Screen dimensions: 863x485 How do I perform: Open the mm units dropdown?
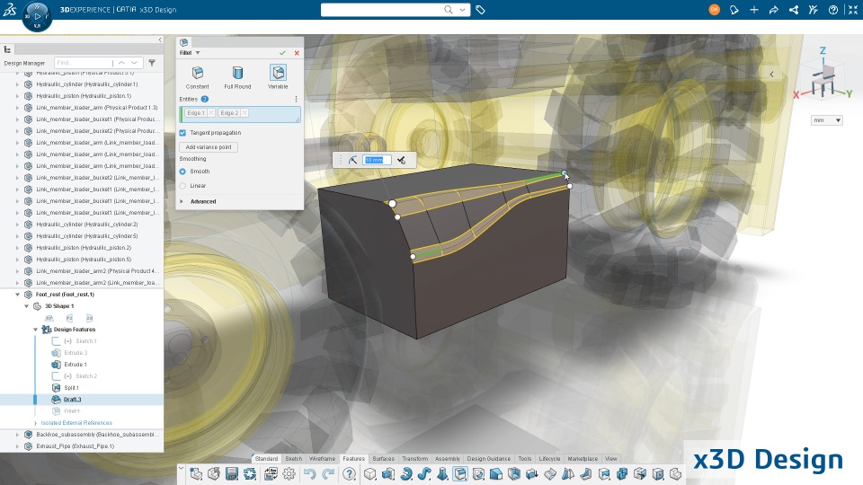[826, 120]
